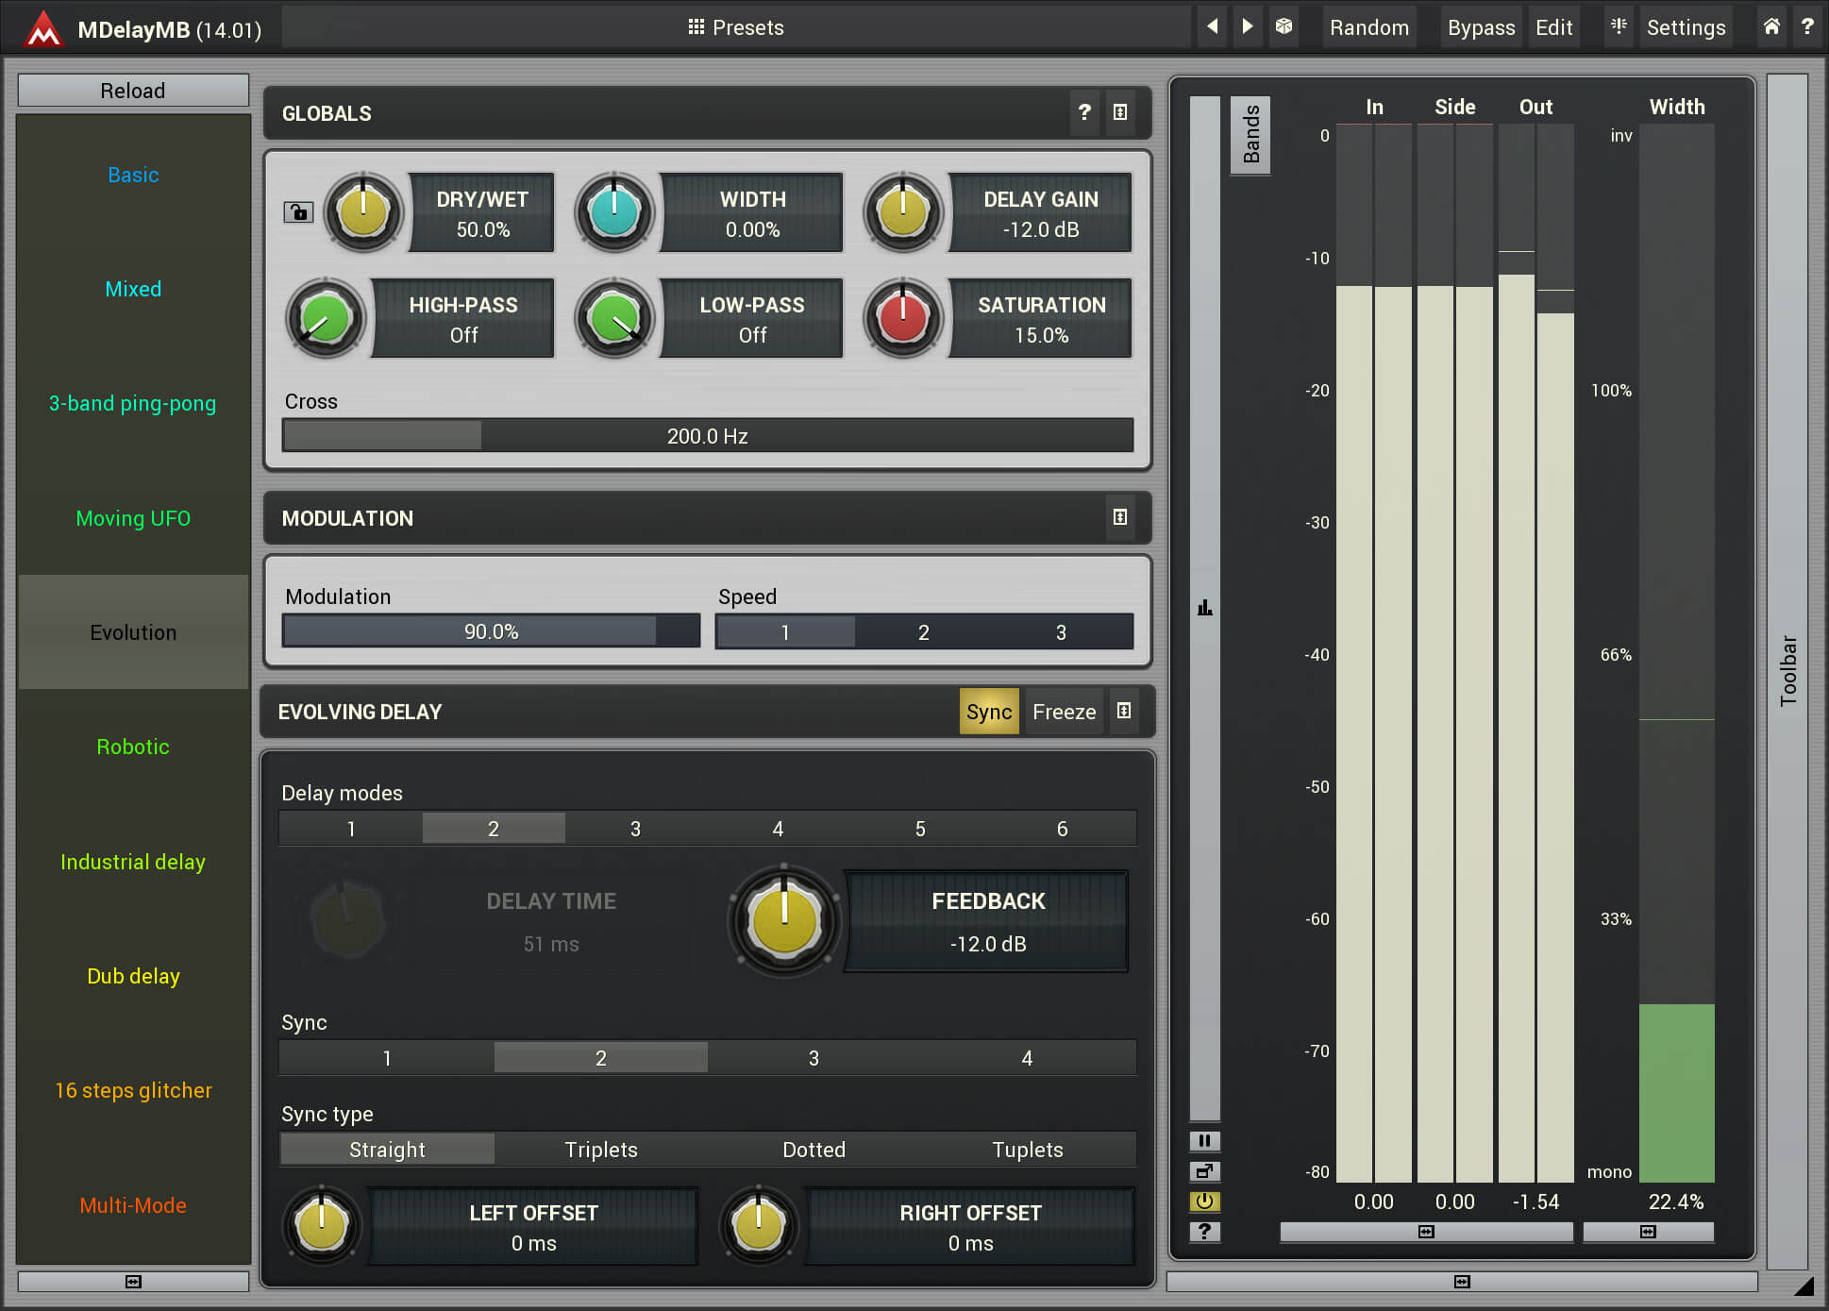Open the help question mark in title bar
The image size is (1829, 1311).
(1807, 26)
